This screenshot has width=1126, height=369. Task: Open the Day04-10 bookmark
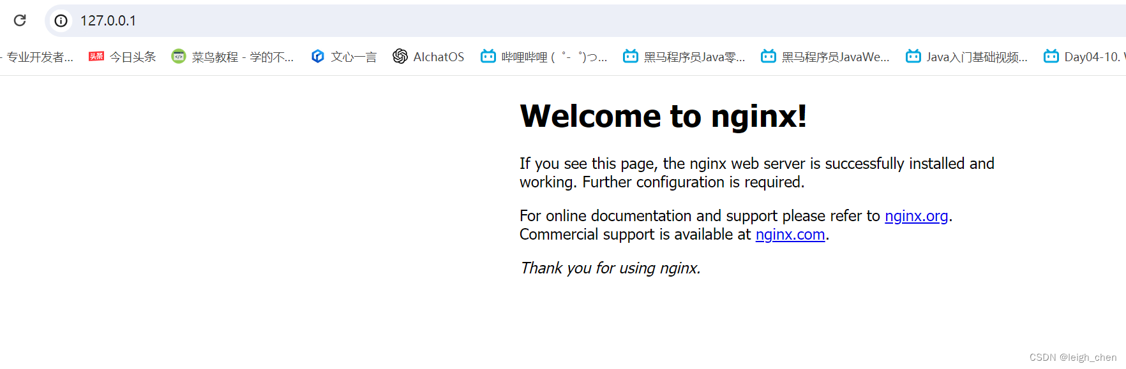1085,57
